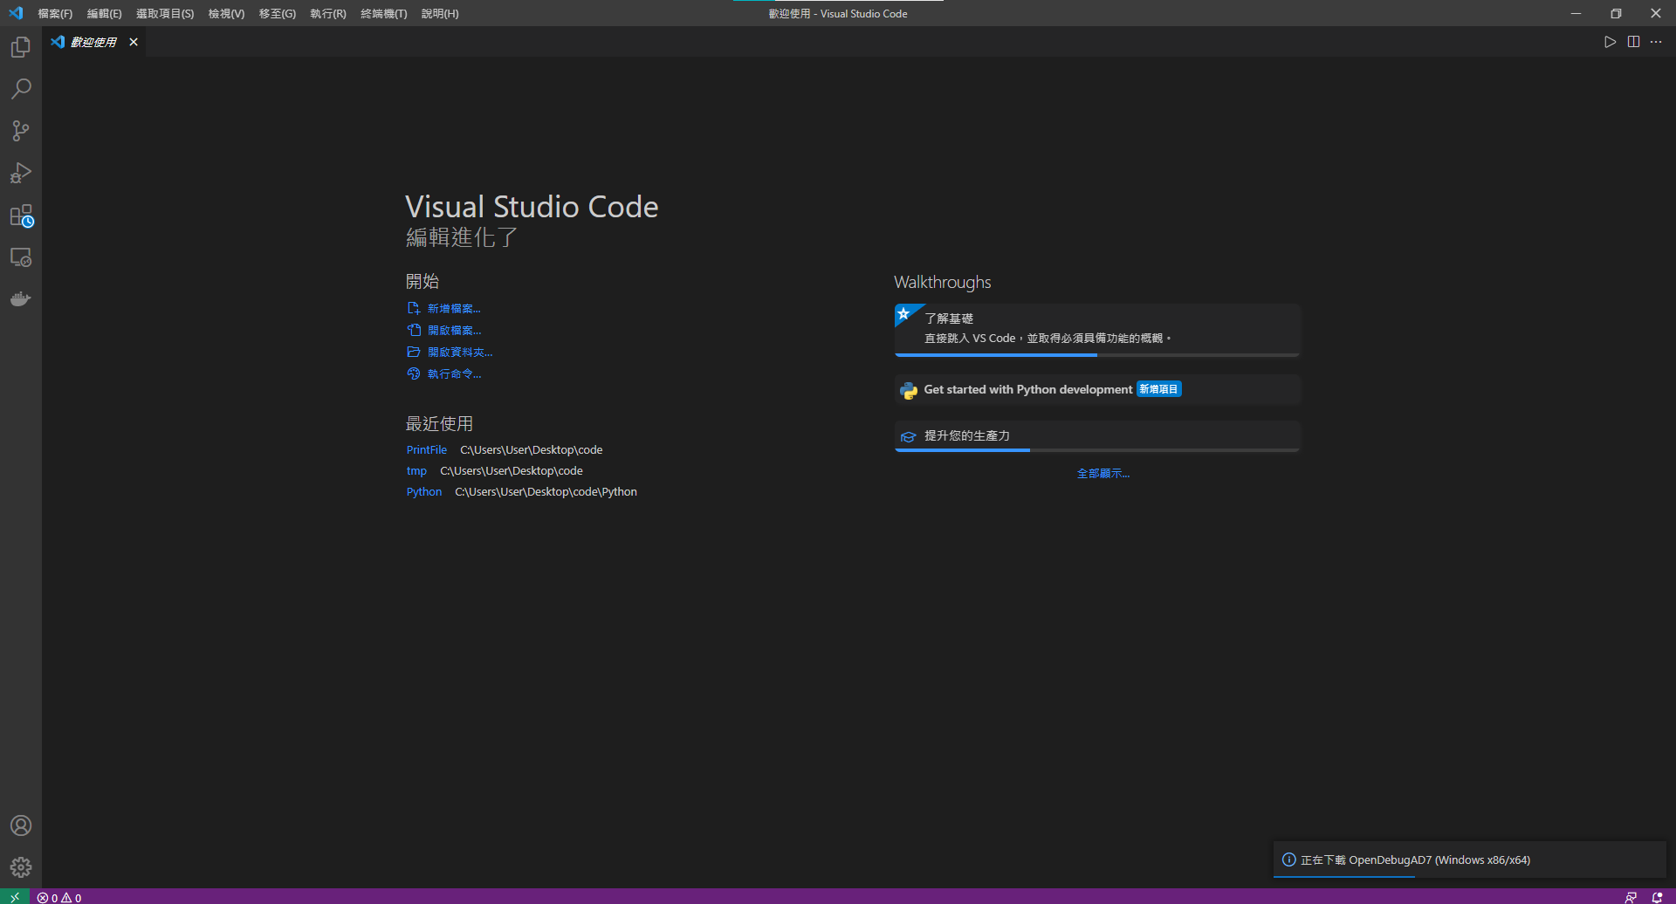Open the 說明(H) menu
Image resolution: width=1676 pixels, height=904 pixels.
point(440,14)
